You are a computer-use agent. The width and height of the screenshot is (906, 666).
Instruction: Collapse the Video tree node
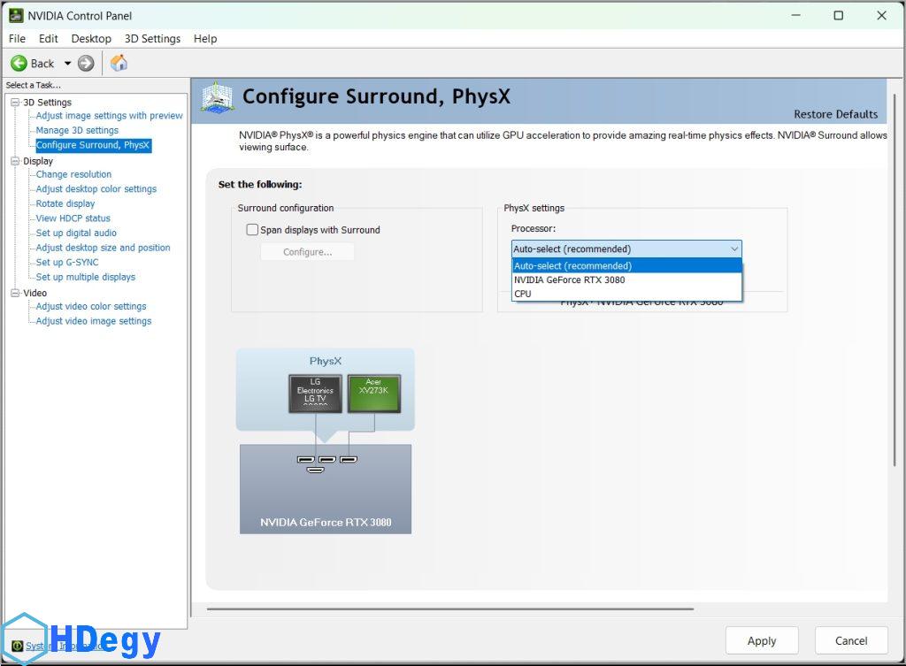(x=15, y=293)
